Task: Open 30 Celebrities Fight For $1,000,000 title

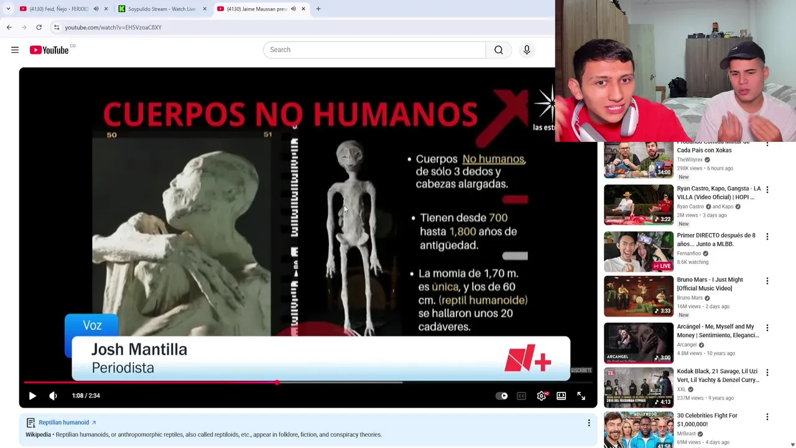Action: click(708, 420)
